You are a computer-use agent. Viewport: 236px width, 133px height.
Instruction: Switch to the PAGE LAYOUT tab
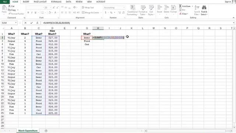pos(40,1)
